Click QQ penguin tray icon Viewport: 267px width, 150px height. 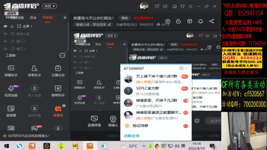157,146
